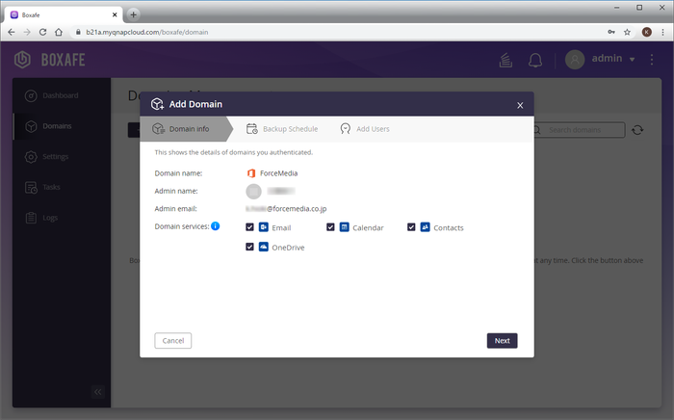Select the Domain info step
The image size is (674, 420).
(185, 129)
